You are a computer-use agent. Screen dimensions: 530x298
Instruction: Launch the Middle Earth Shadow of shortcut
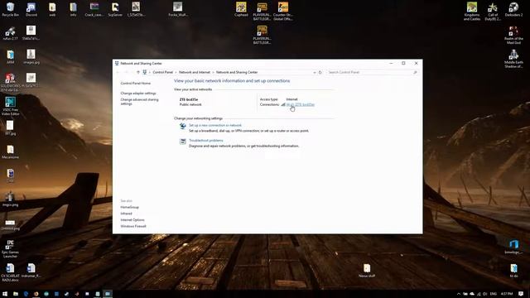point(513,59)
